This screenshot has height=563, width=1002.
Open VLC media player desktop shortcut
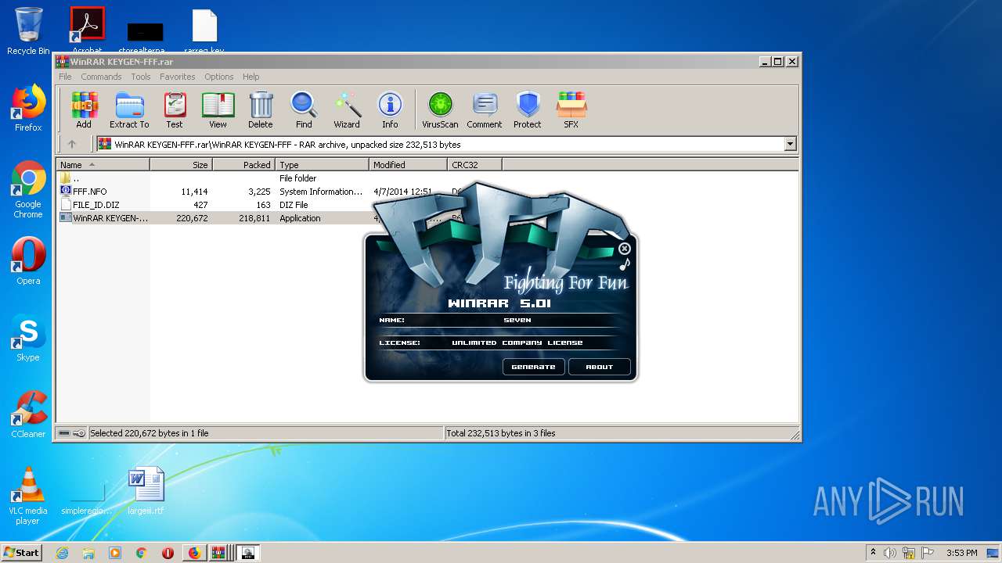(28, 496)
